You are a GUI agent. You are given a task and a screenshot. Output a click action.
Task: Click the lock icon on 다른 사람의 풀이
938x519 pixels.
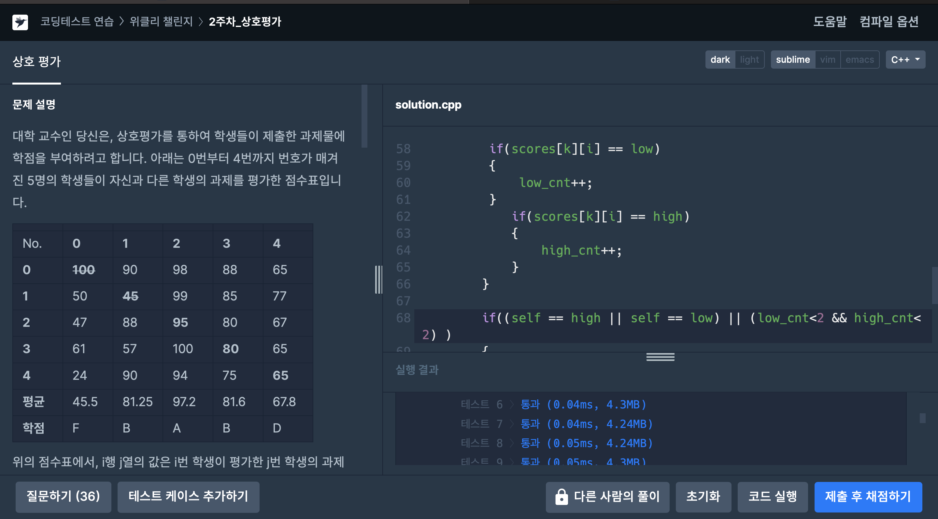pyautogui.click(x=561, y=497)
